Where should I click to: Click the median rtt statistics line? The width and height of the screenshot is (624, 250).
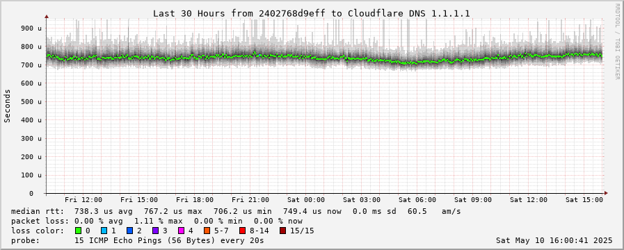coord(236,211)
